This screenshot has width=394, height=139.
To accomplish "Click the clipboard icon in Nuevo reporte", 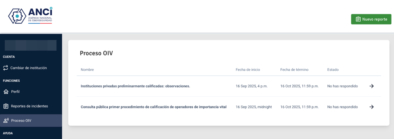I will point(358,19).
